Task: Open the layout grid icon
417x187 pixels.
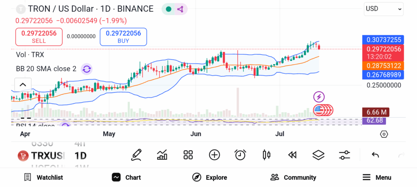Action: (x=188, y=155)
